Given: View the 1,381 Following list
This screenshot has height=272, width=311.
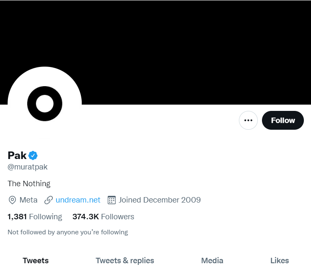Looking at the screenshot, I should [35, 217].
